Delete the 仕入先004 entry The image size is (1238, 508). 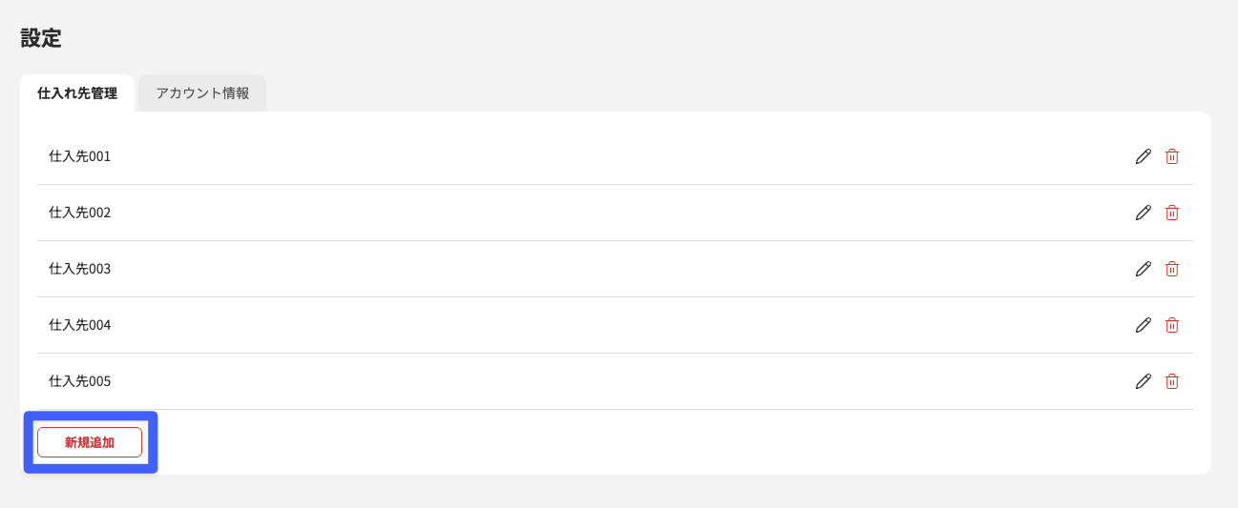coord(1172,325)
